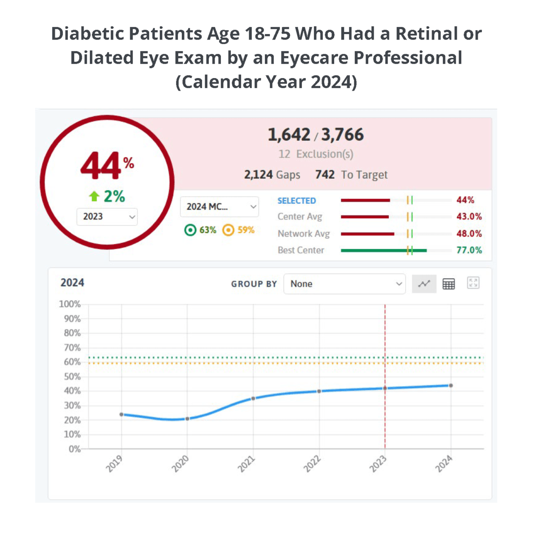
Task: Click the green up-arrow trend indicator
Action: [x=94, y=196]
